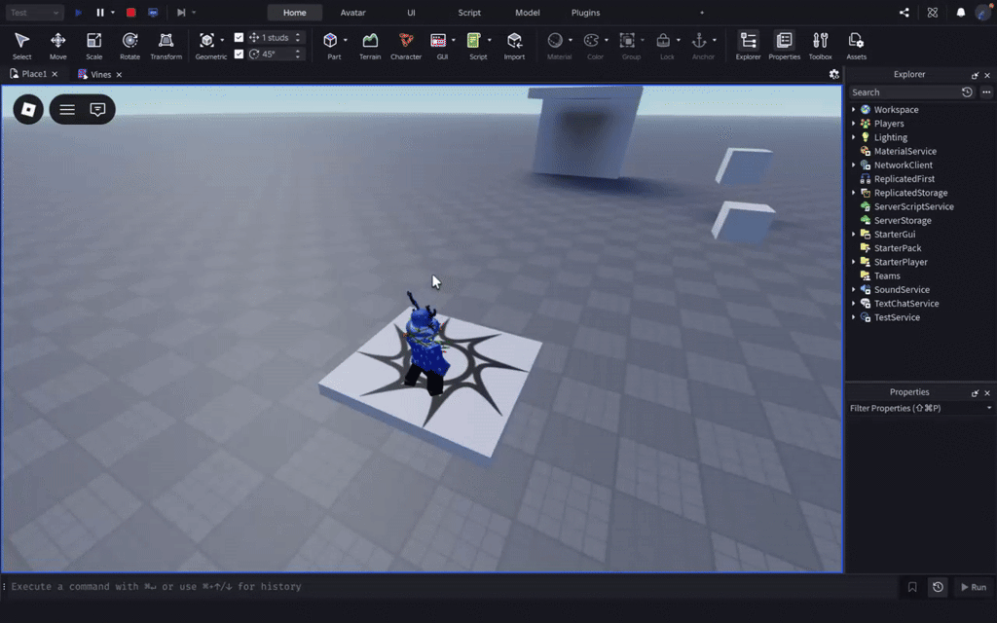Image resolution: width=997 pixels, height=623 pixels.
Task: Expand the Workspace tree node
Action: [854, 110]
